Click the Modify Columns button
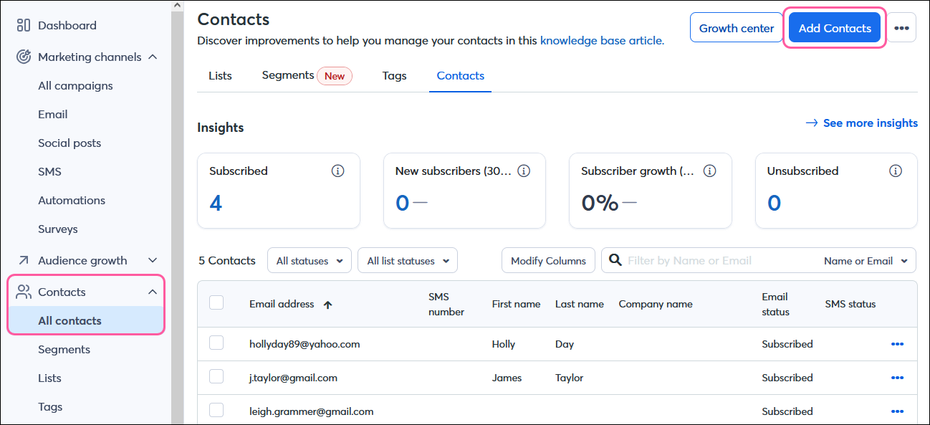Image resolution: width=930 pixels, height=425 pixels. coord(548,261)
